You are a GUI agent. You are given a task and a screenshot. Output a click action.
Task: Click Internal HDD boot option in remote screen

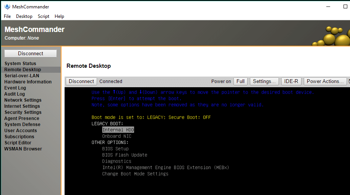point(118,130)
